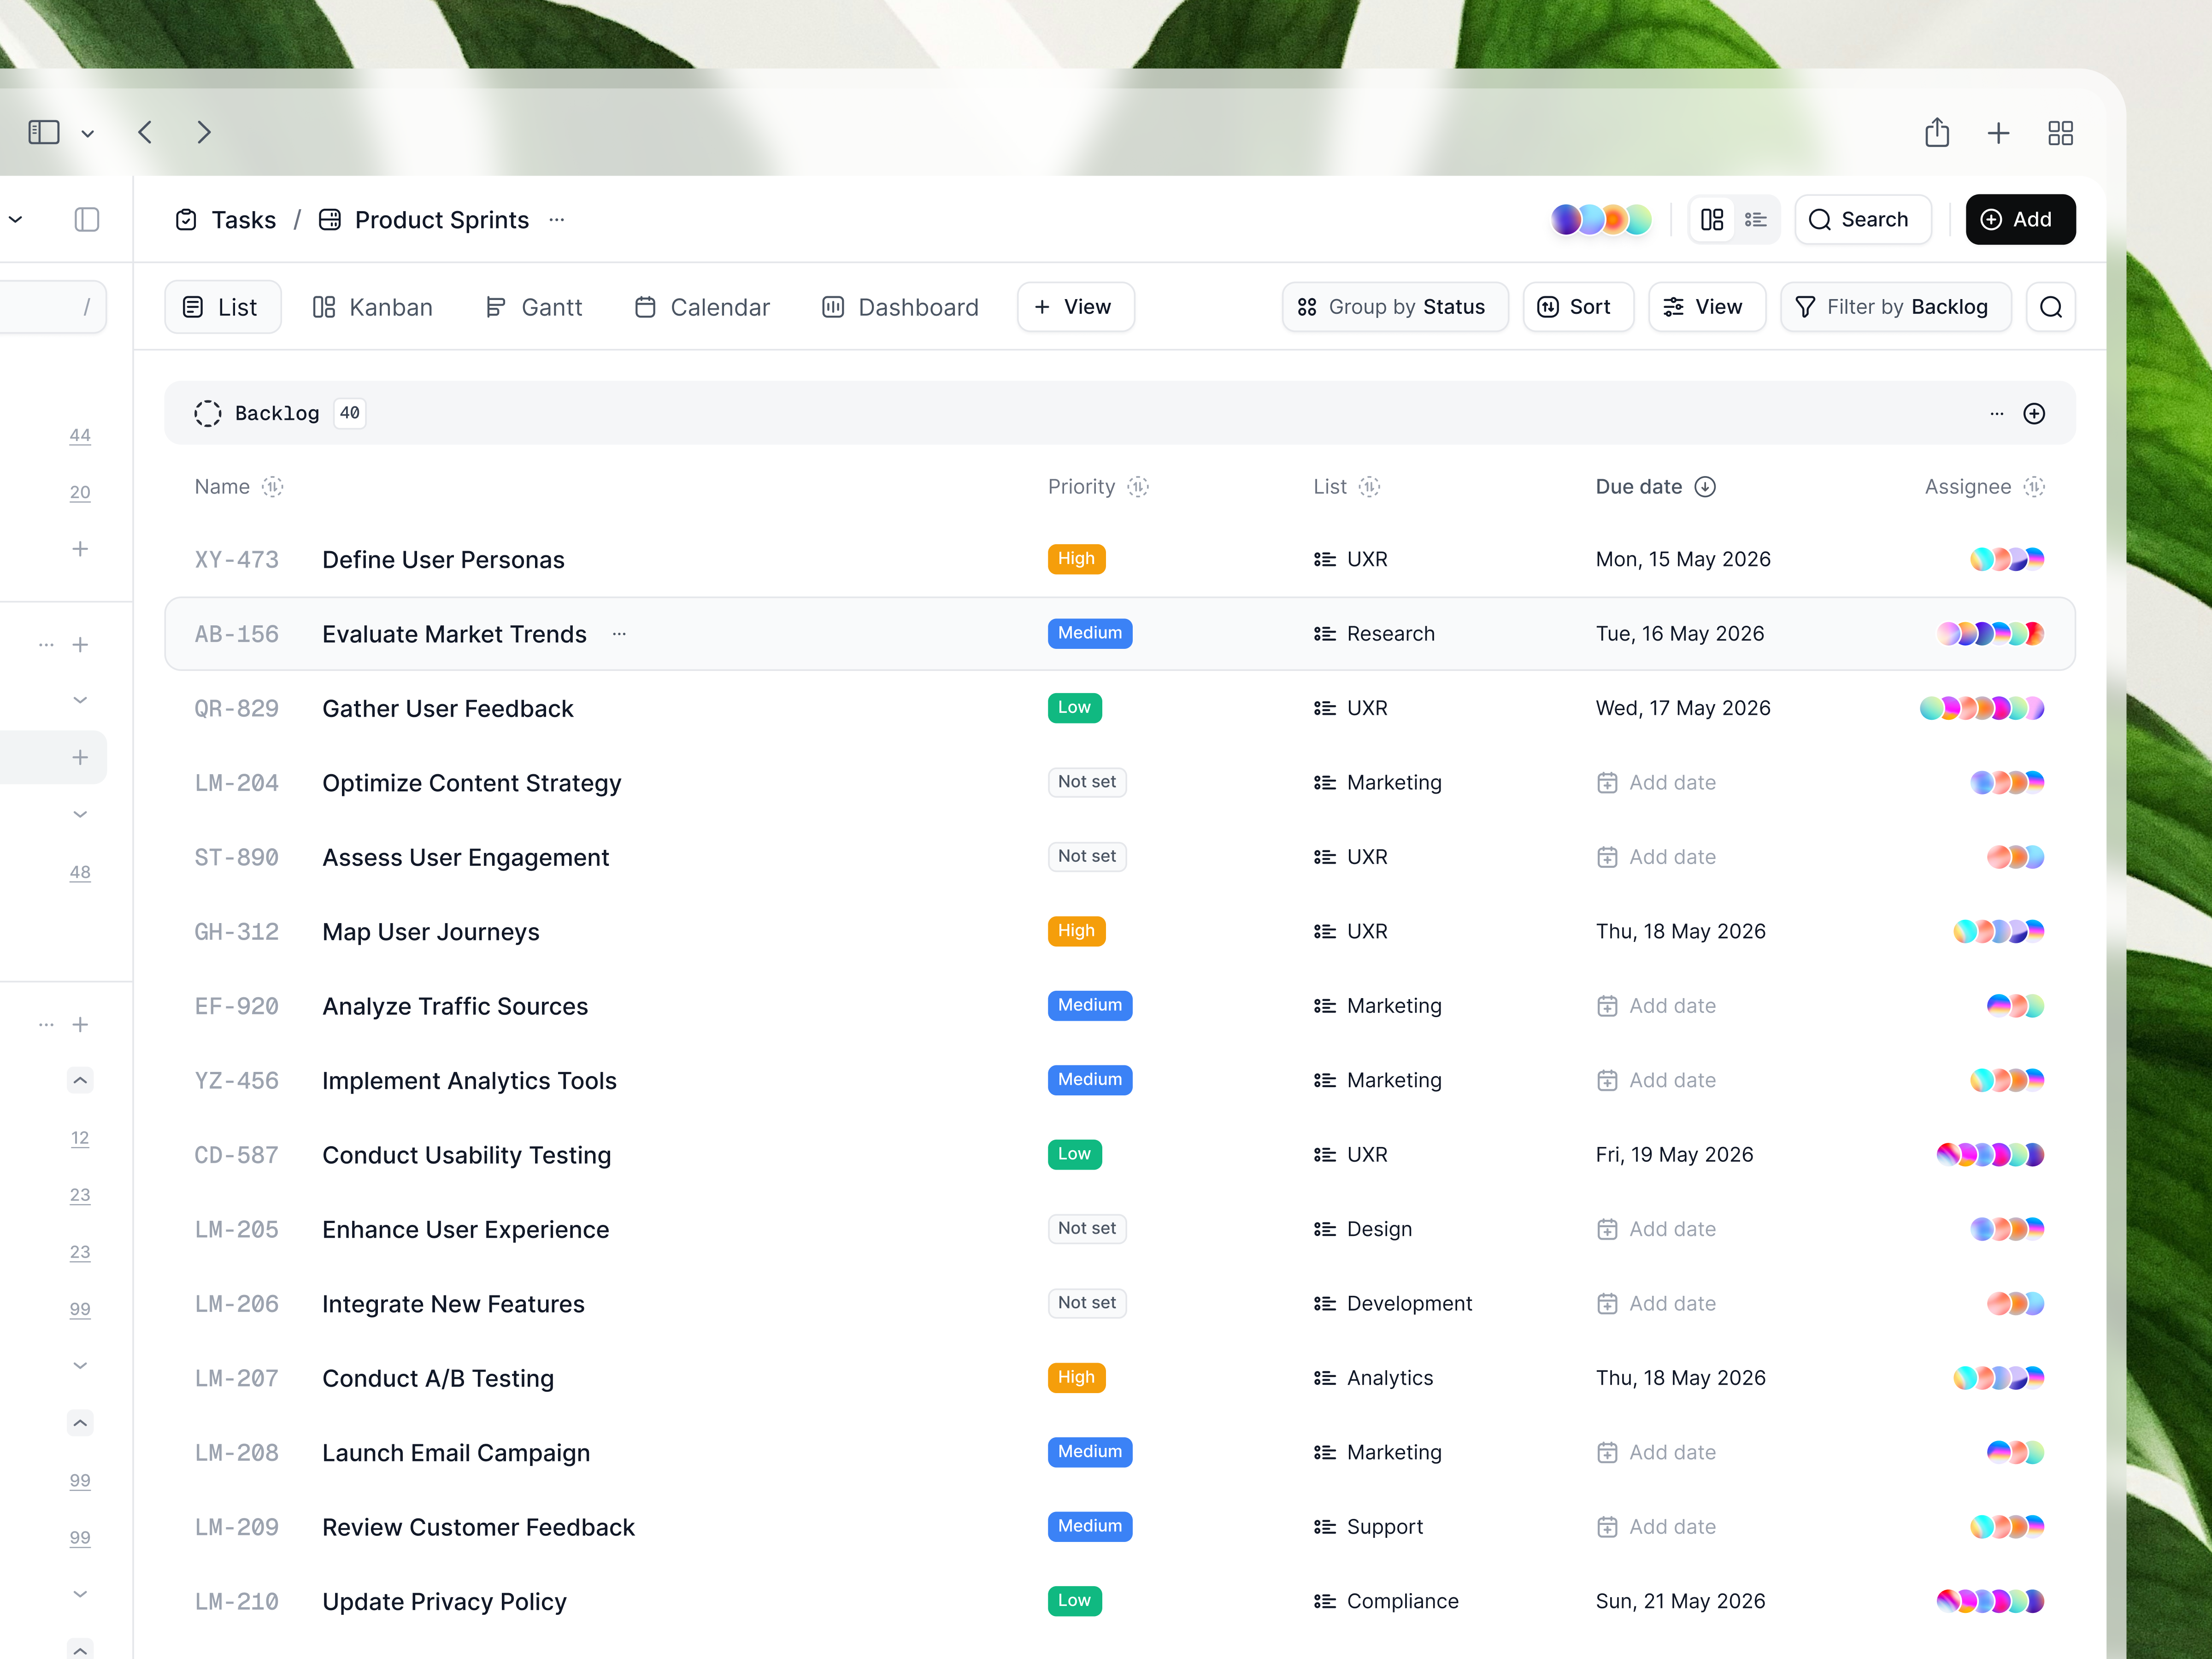Go forward with the right arrow
This screenshot has height=1659, width=2212.
[x=204, y=132]
